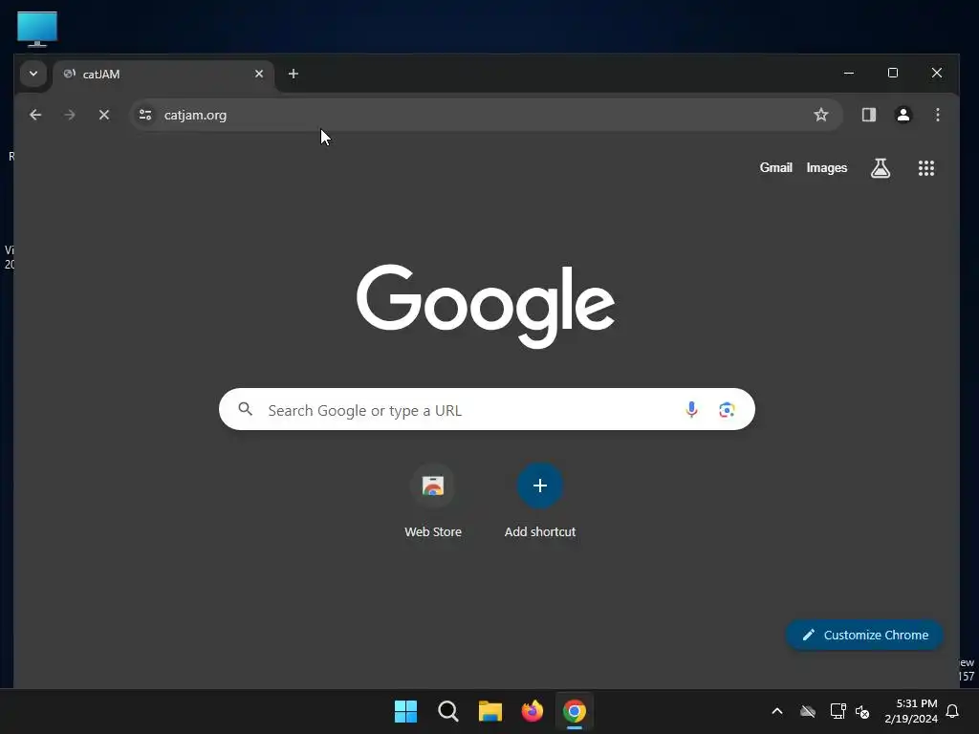Viewport: 979px width, 734px height.
Task: Launch File Explorer from taskbar
Action: click(x=490, y=711)
